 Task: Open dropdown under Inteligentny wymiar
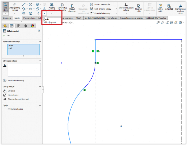[x=15, y=14]
